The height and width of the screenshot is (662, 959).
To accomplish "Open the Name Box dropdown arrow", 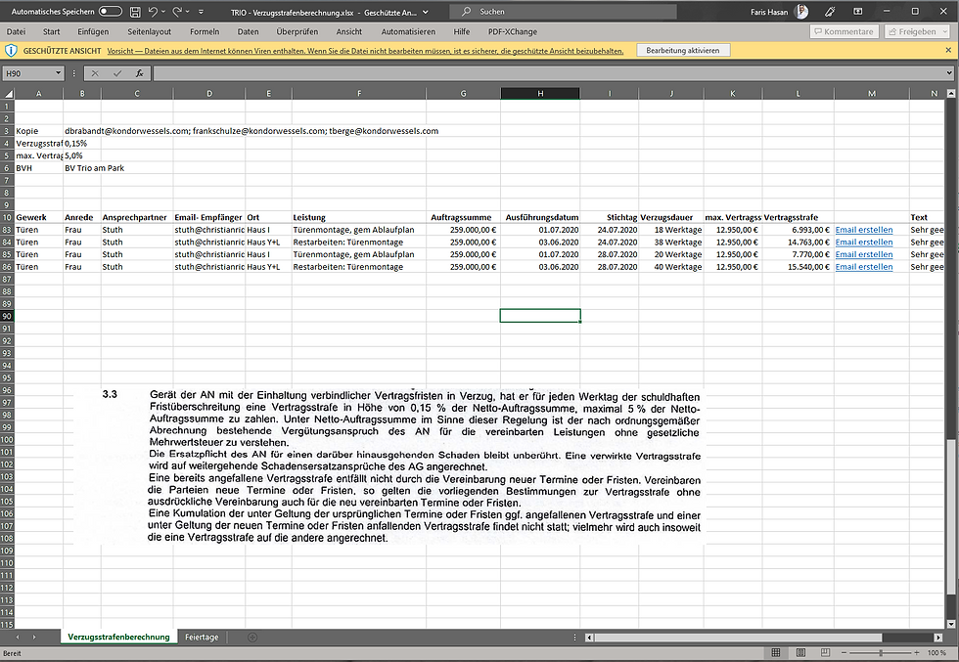I will [58, 73].
